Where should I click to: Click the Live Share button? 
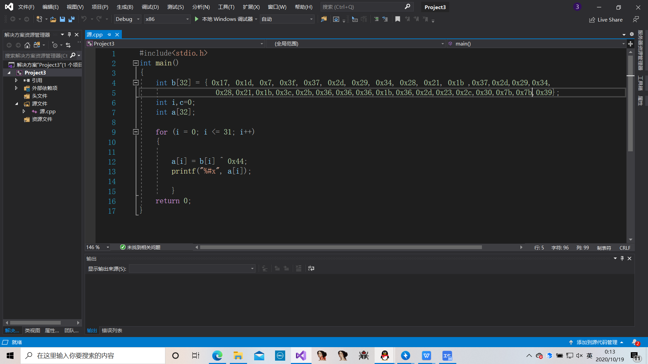click(x=606, y=20)
